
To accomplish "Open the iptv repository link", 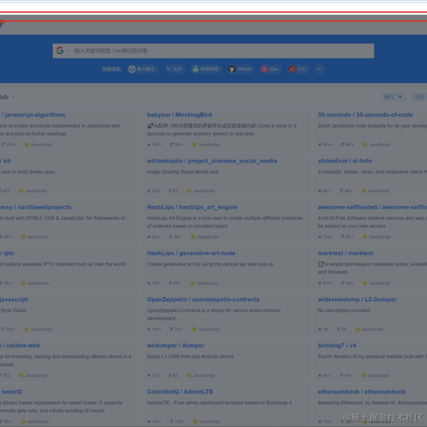I will pos(7,253).
